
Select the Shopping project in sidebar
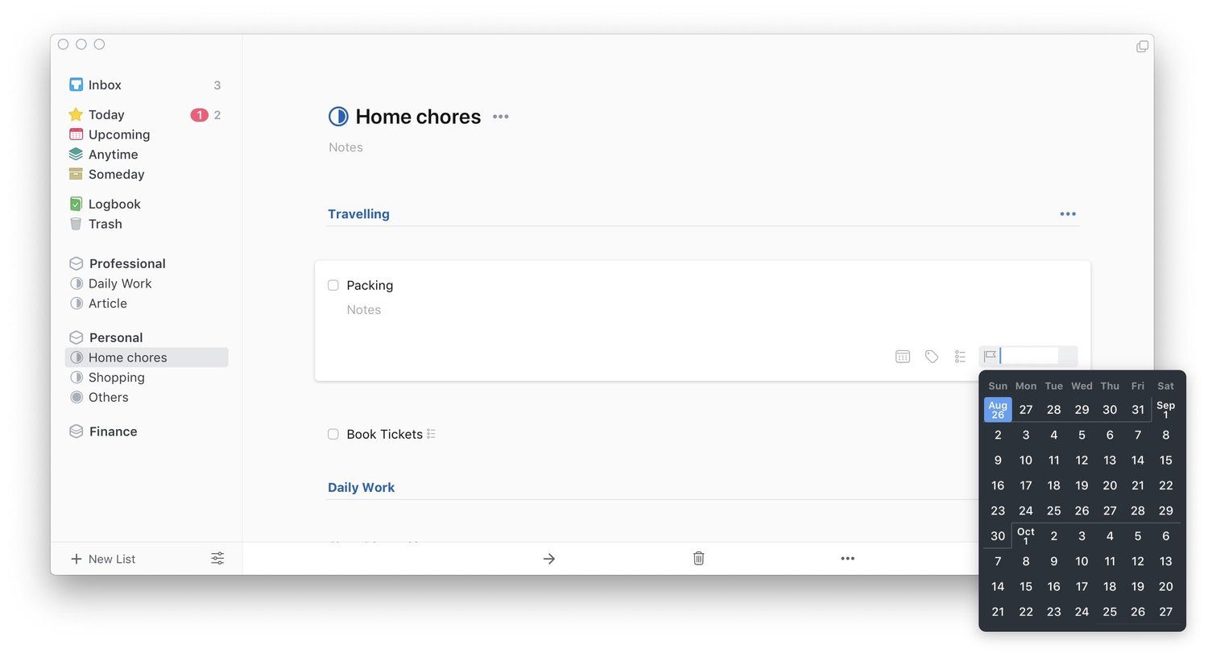tap(116, 378)
